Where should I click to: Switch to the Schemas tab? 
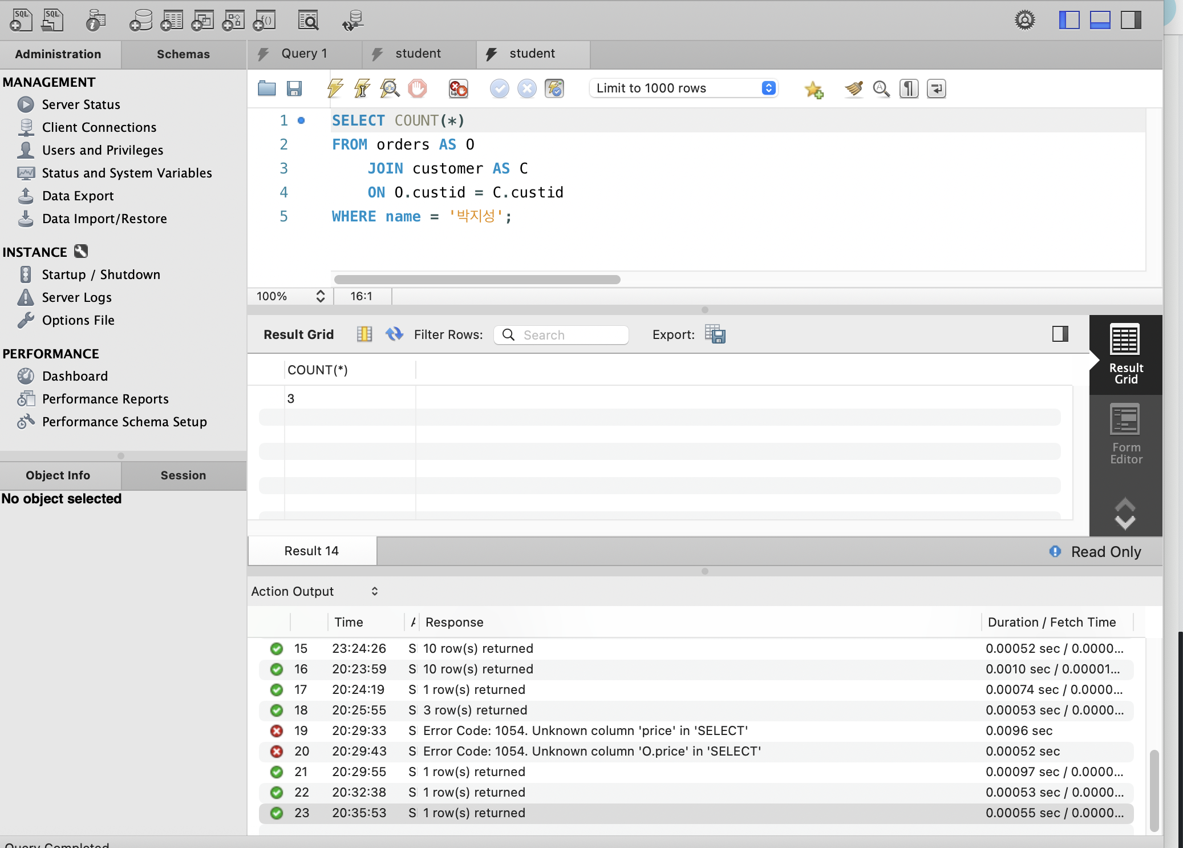click(183, 54)
